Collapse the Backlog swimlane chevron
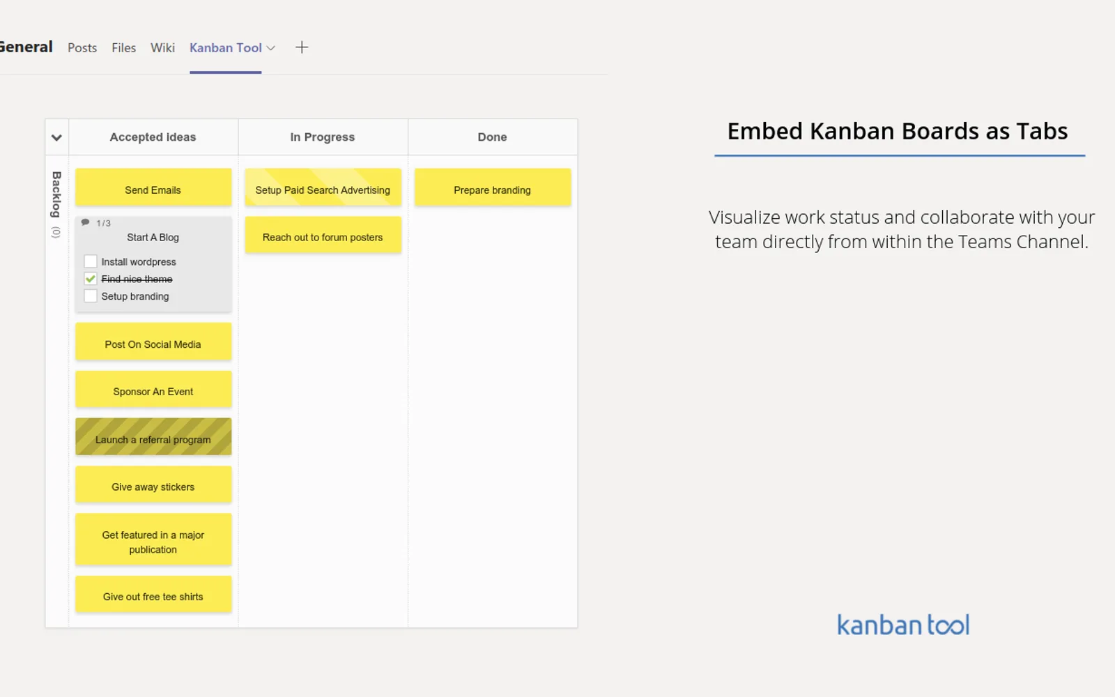Screen dimensions: 1115x697 coord(56,137)
